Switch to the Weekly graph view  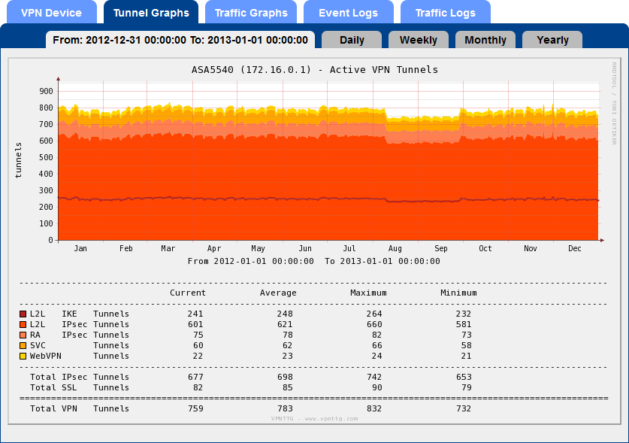[418, 40]
